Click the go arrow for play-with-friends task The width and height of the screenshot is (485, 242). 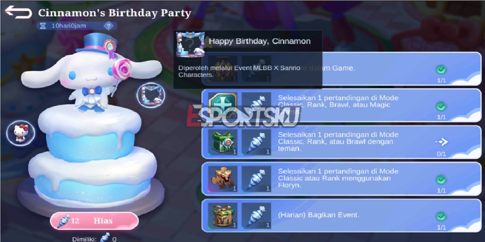pyautogui.click(x=442, y=142)
